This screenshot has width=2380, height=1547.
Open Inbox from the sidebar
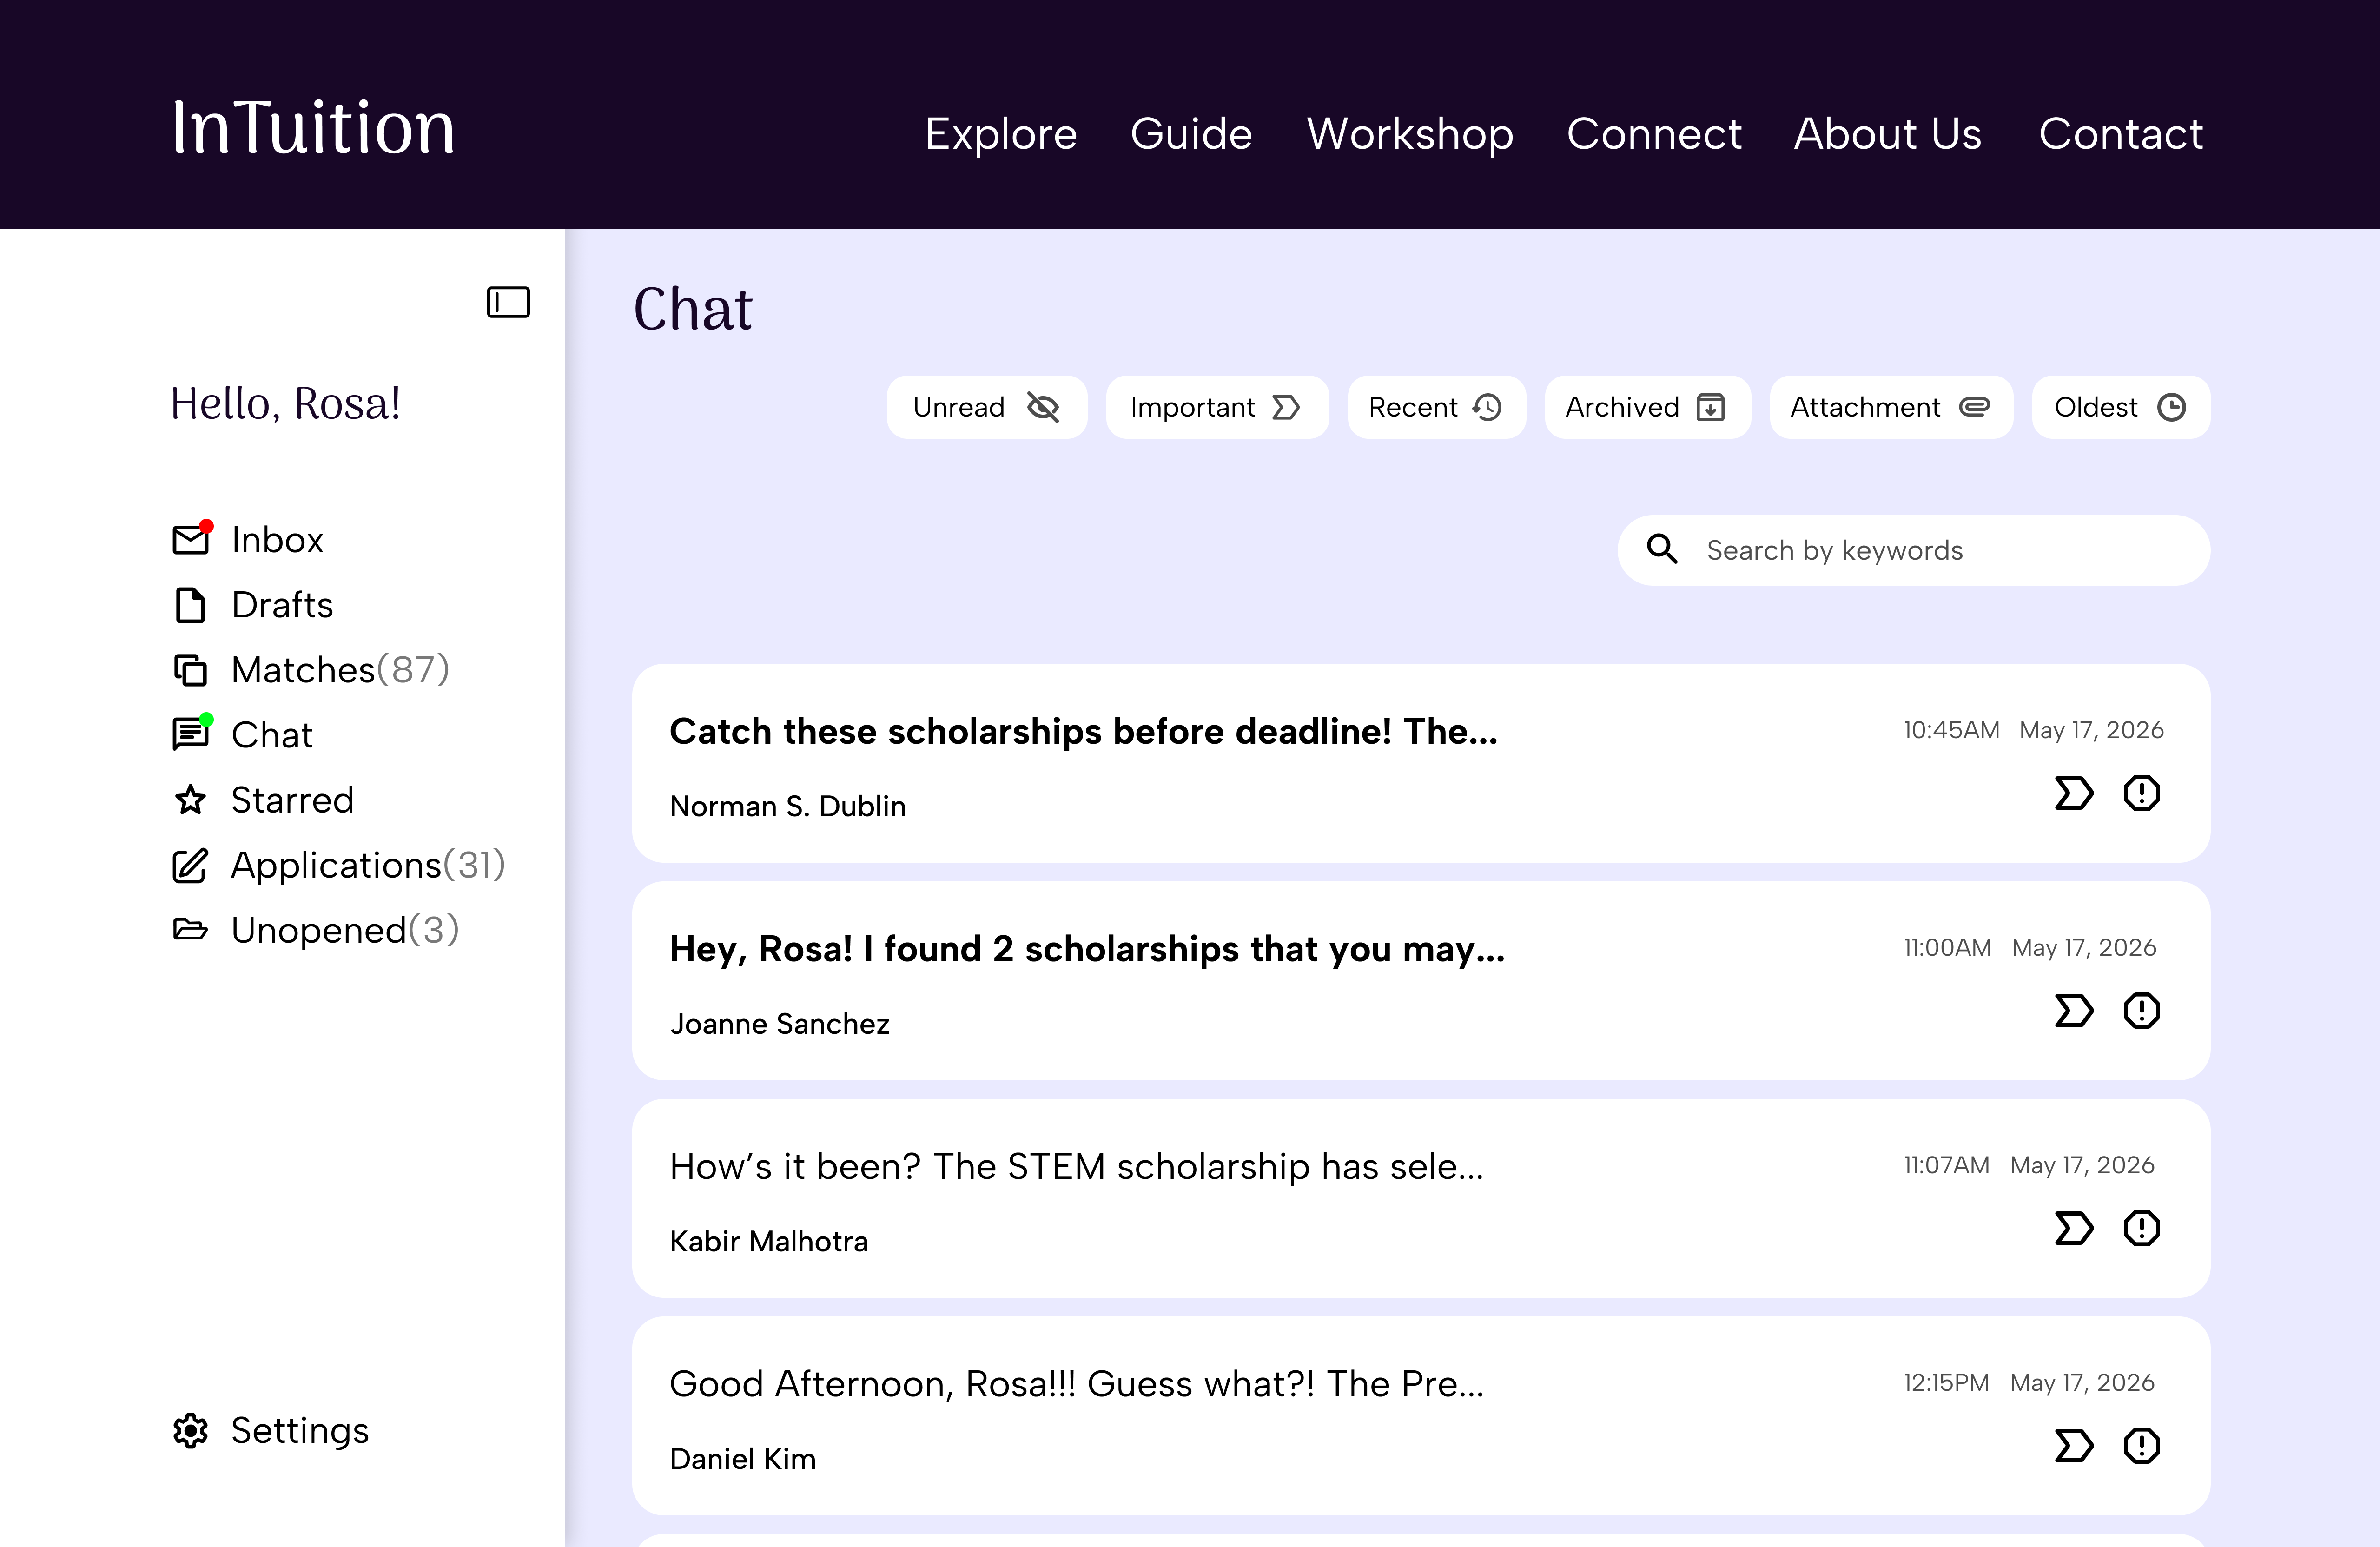point(277,540)
